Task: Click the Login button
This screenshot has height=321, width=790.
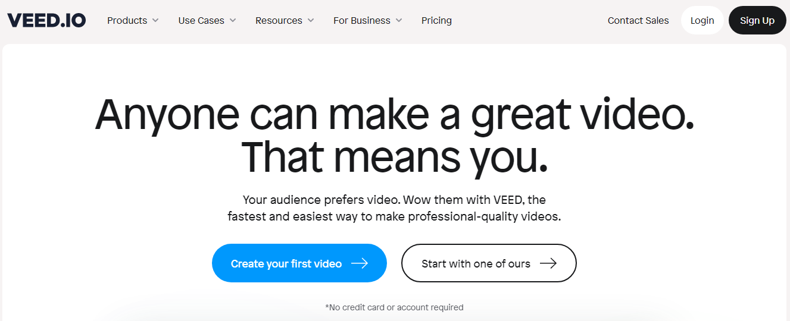Action: 702,20
